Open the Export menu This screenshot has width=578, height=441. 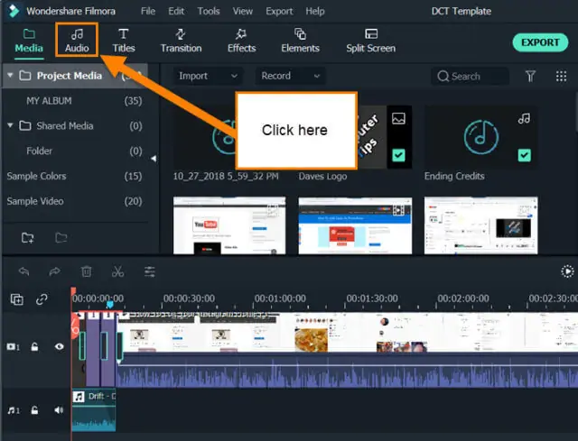pyautogui.click(x=279, y=11)
